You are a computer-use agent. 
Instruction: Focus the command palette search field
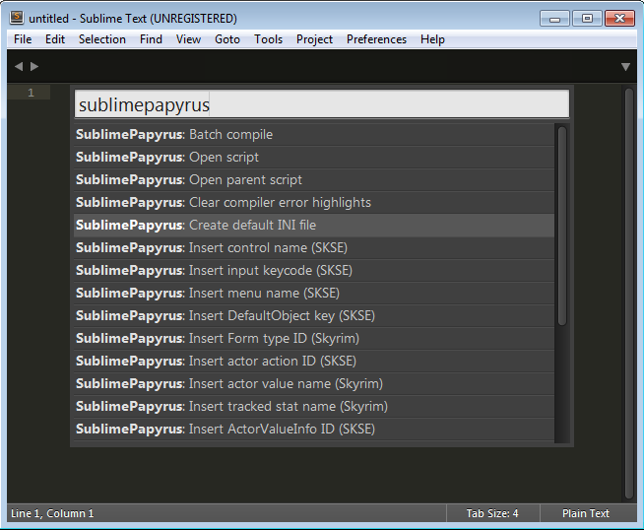point(322,104)
